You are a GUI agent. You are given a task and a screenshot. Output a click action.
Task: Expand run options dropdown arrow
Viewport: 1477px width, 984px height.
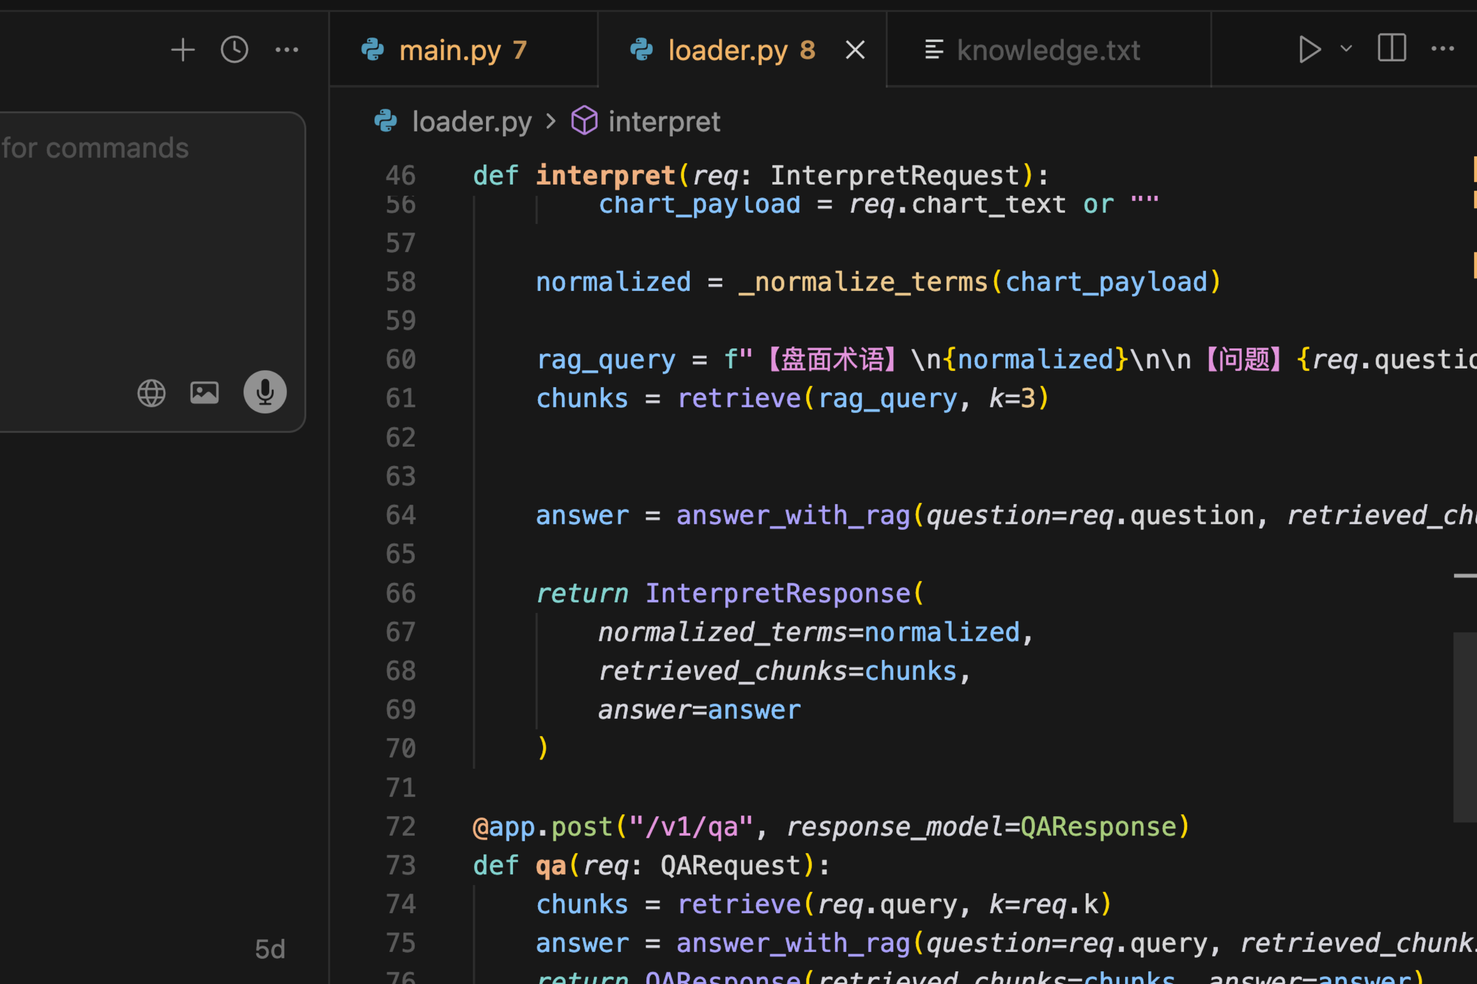(x=1346, y=49)
